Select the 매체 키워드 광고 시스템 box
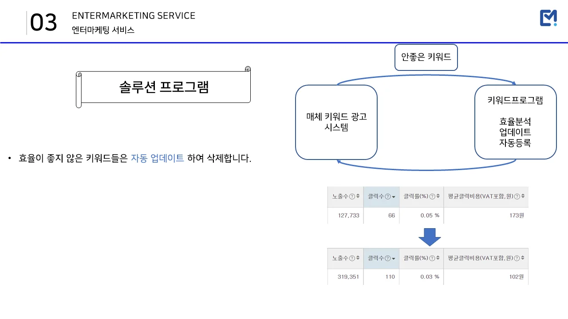Image resolution: width=568 pixels, height=319 pixels. point(336,122)
